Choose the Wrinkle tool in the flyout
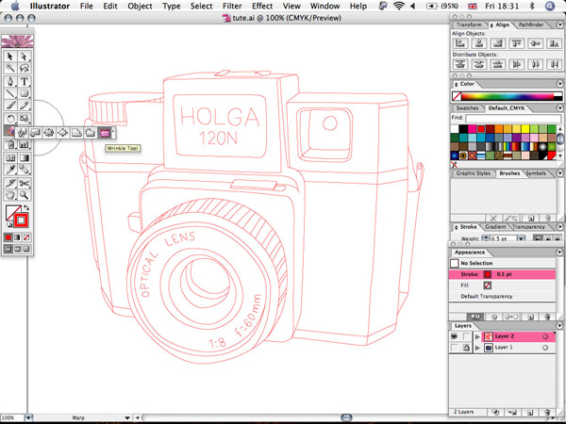Image resolution: width=566 pixels, height=424 pixels. coord(105,133)
